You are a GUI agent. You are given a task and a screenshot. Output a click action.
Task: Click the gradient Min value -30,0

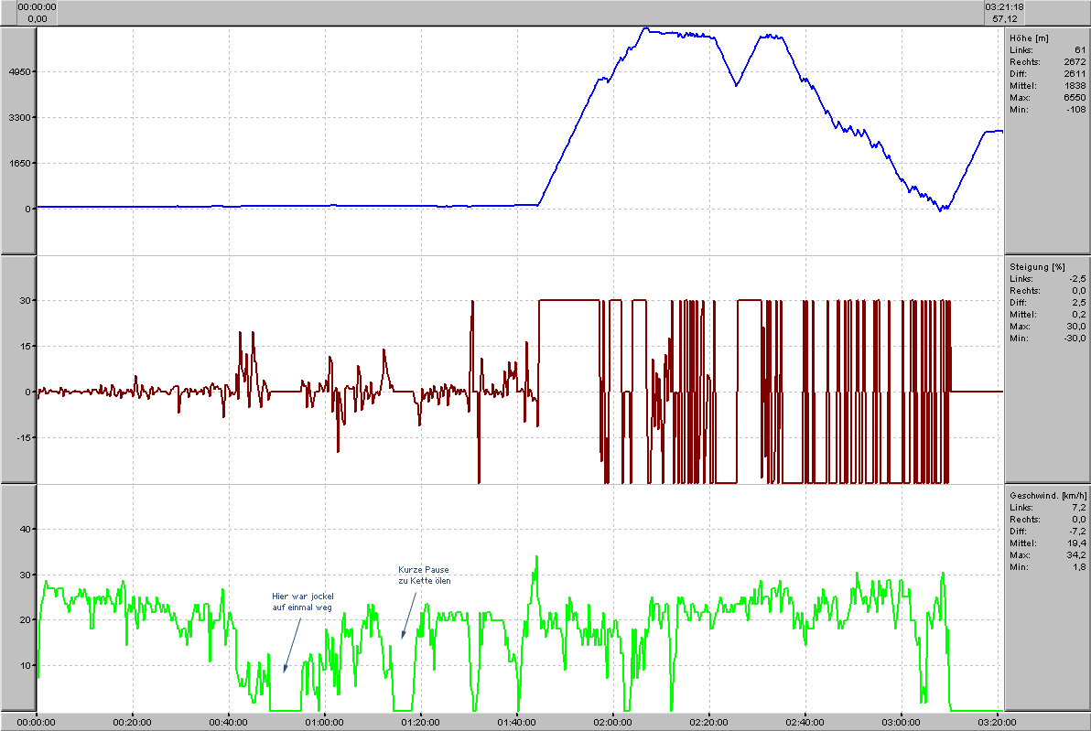(1075, 338)
